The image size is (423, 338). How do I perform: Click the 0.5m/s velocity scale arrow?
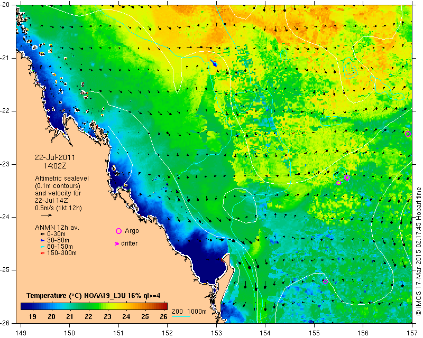pos(47,215)
